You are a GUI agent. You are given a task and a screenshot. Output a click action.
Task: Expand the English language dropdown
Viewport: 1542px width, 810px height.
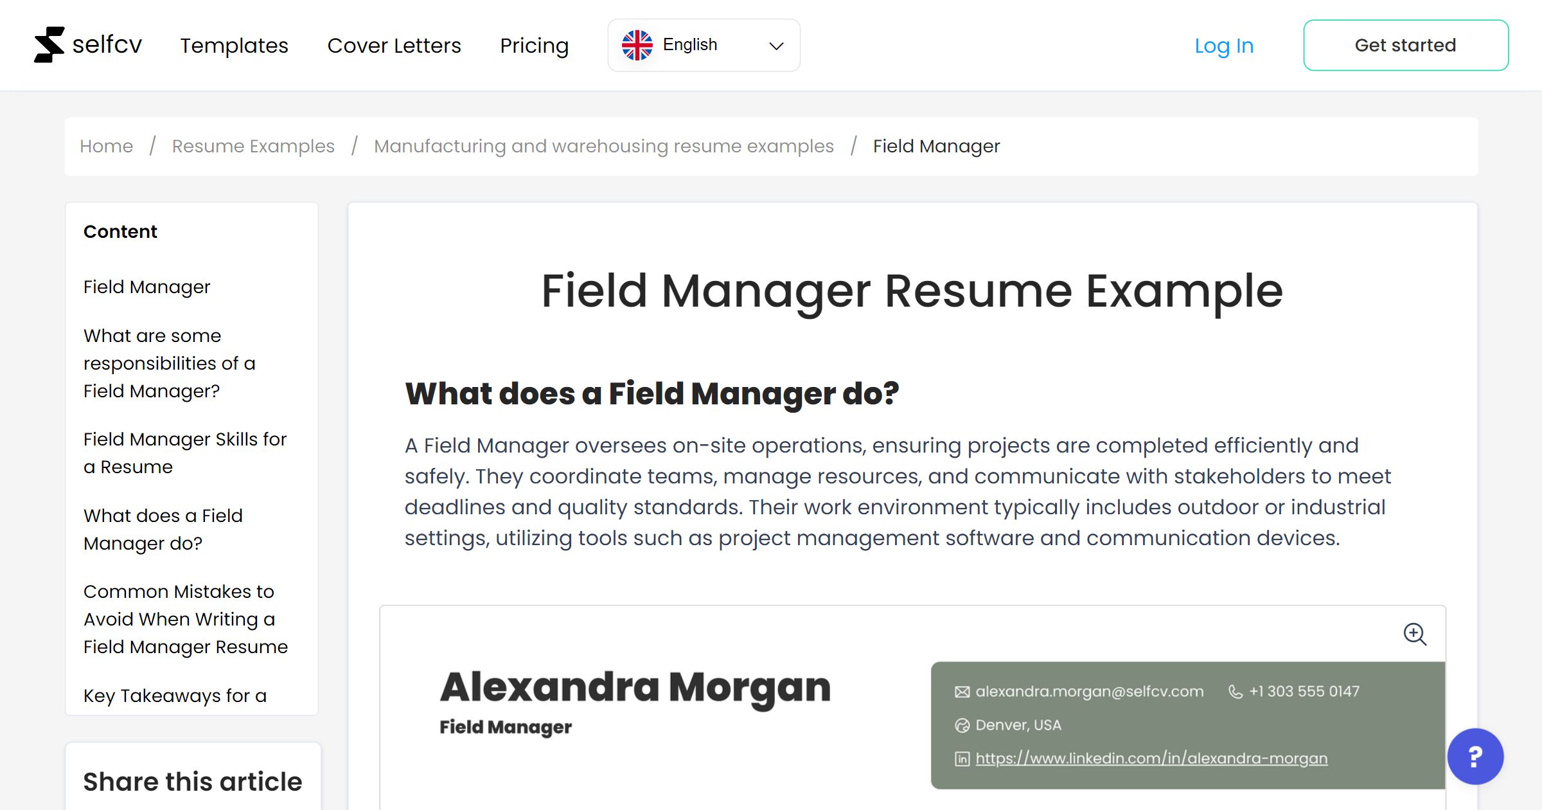coord(704,45)
